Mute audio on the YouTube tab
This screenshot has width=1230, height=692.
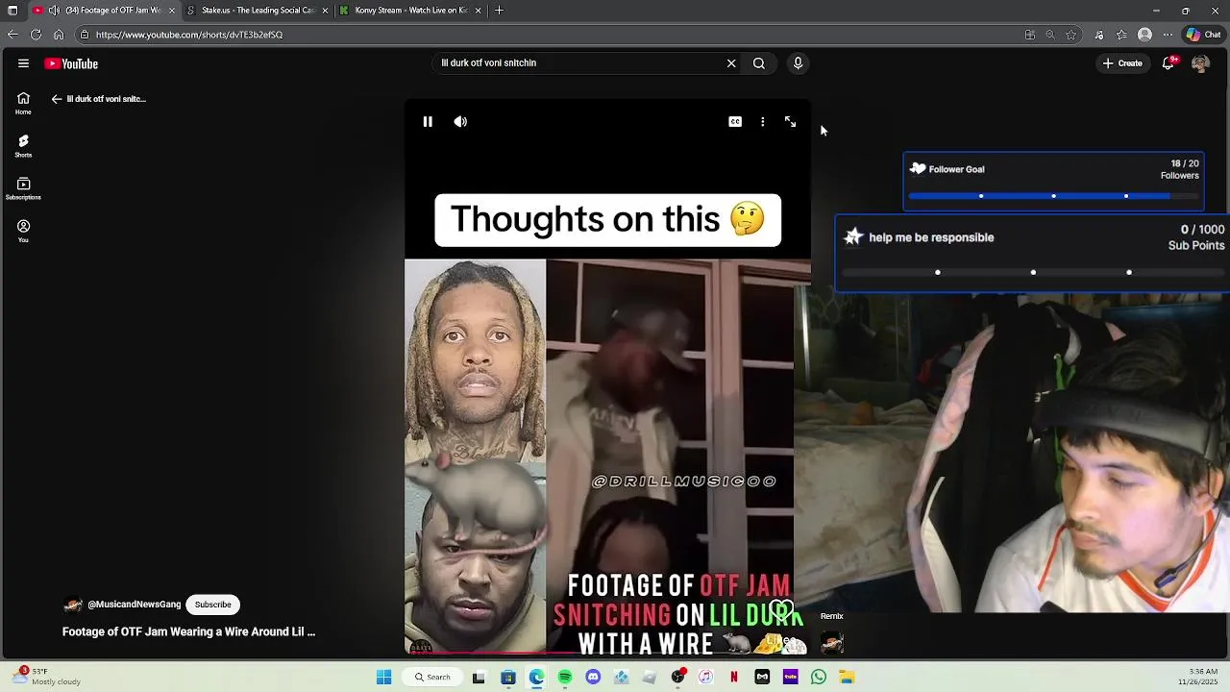tap(54, 11)
